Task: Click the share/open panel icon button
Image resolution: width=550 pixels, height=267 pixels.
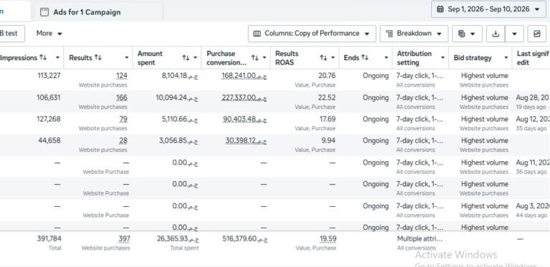Action: (536, 34)
